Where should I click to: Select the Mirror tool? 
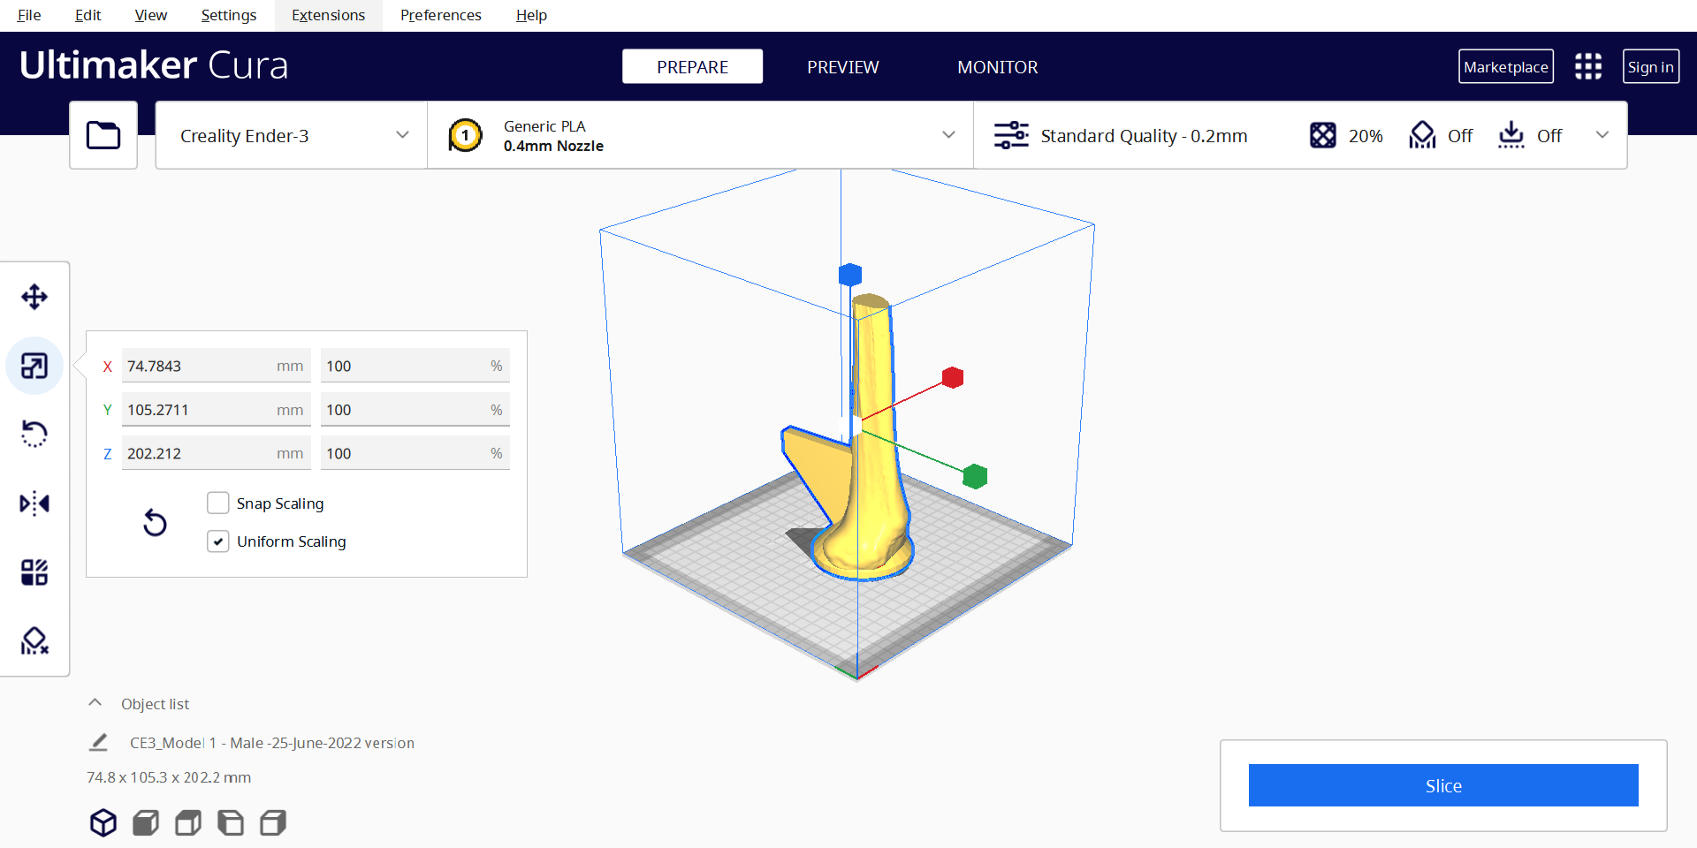pos(34,503)
